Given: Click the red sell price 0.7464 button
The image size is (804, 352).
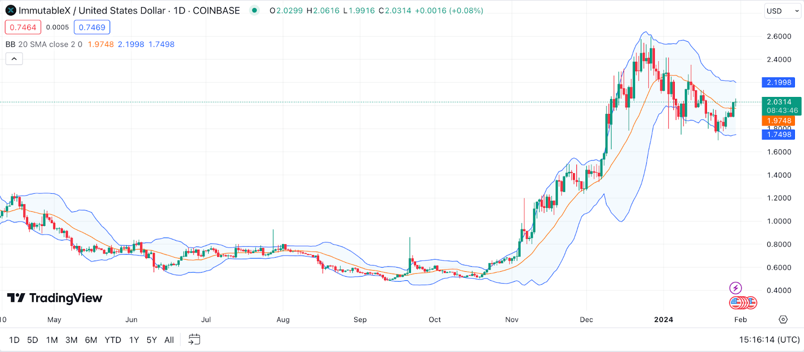Looking at the screenshot, I should pyautogui.click(x=23, y=27).
